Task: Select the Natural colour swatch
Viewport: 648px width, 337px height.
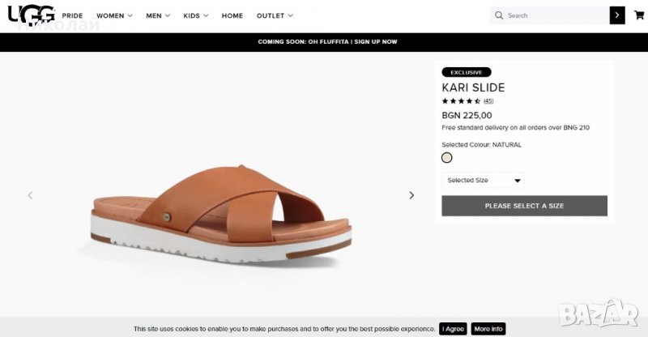Action: click(447, 157)
